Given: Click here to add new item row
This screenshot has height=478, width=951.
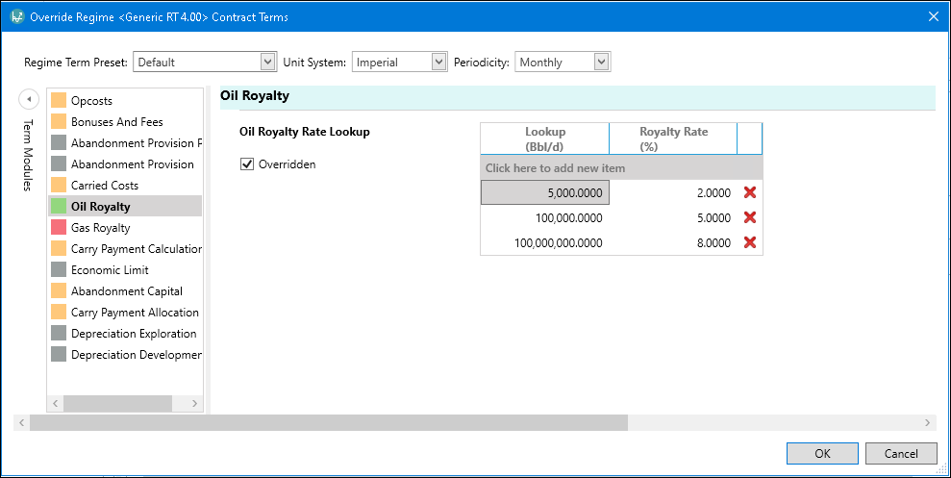Looking at the screenshot, I should pos(555,168).
